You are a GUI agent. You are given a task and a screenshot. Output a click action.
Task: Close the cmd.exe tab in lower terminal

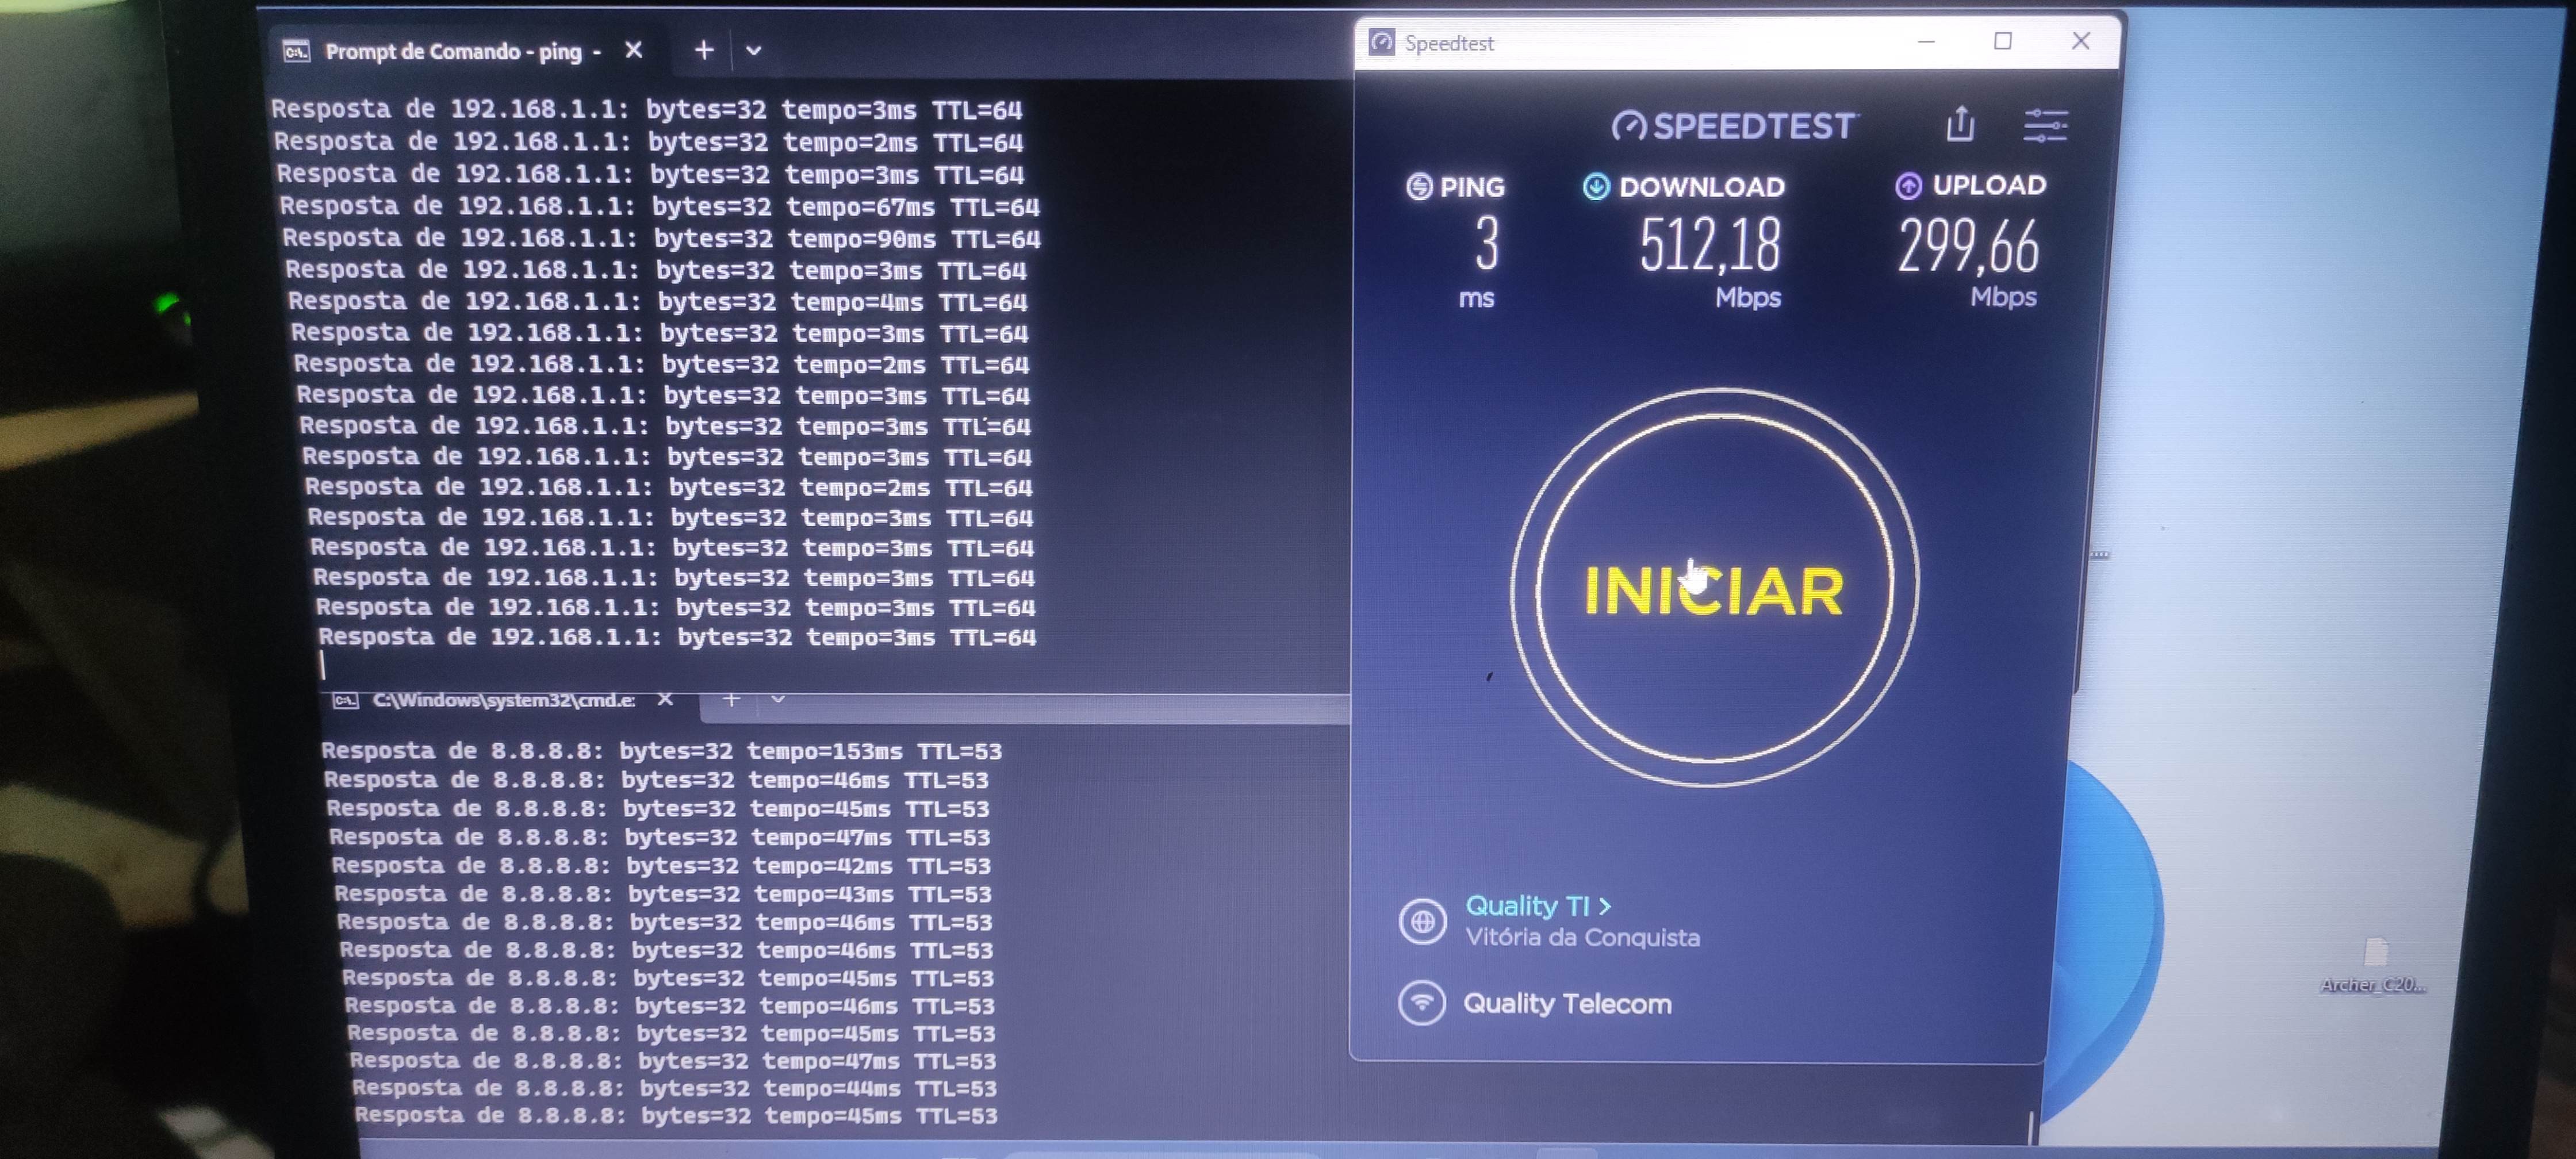click(x=665, y=699)
